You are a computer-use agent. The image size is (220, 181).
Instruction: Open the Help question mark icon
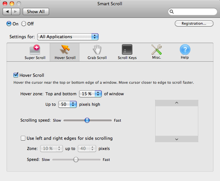pyautogui.click(x=185, y=49)
